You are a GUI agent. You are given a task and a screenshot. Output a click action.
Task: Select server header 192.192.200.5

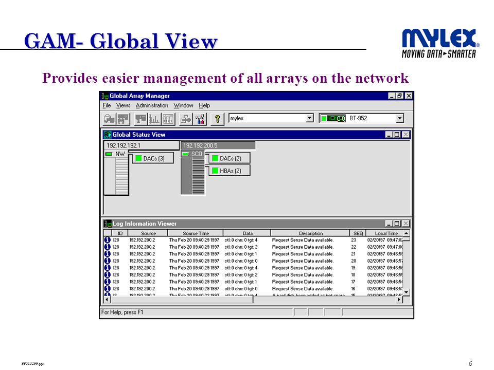tap(218, 145)
